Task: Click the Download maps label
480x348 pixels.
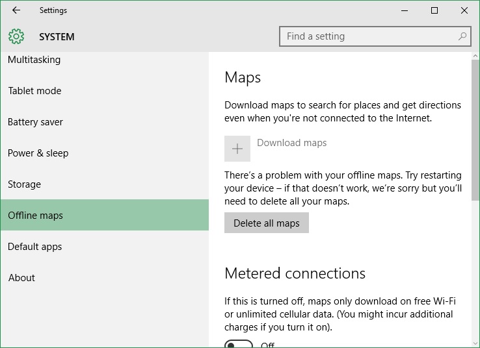Action: [292, 143]
